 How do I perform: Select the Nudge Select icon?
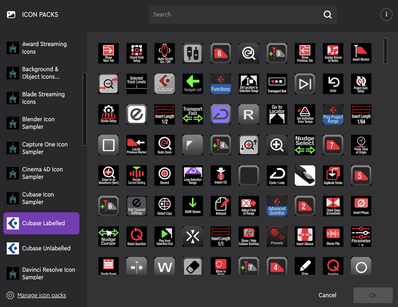tap(305, 145)
